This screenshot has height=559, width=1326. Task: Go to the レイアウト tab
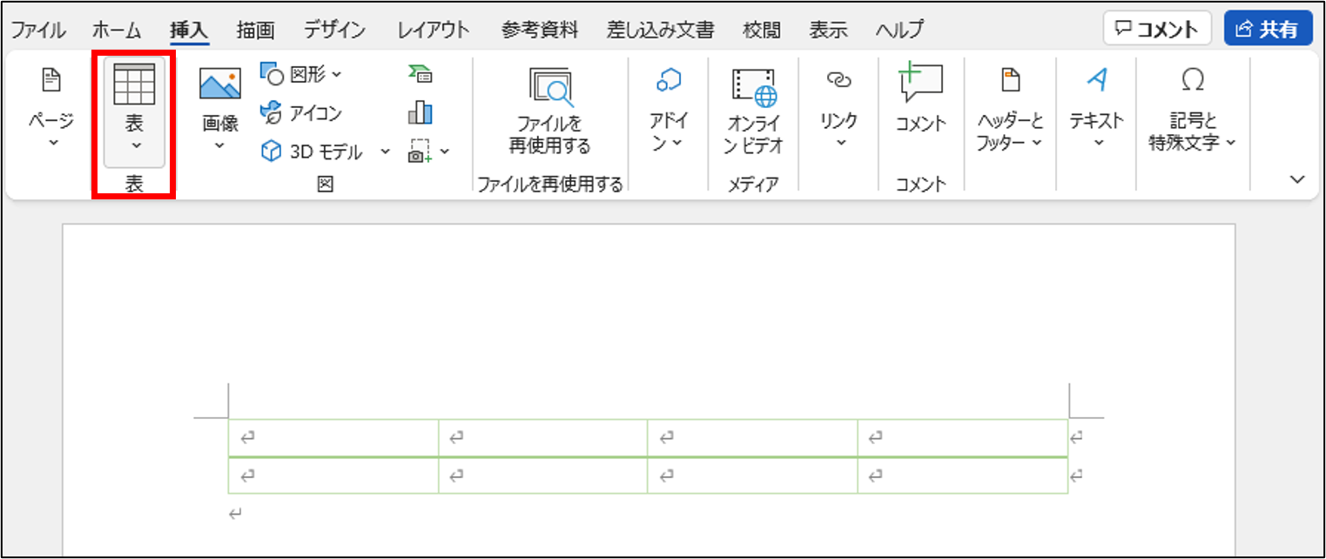[434, 30]
